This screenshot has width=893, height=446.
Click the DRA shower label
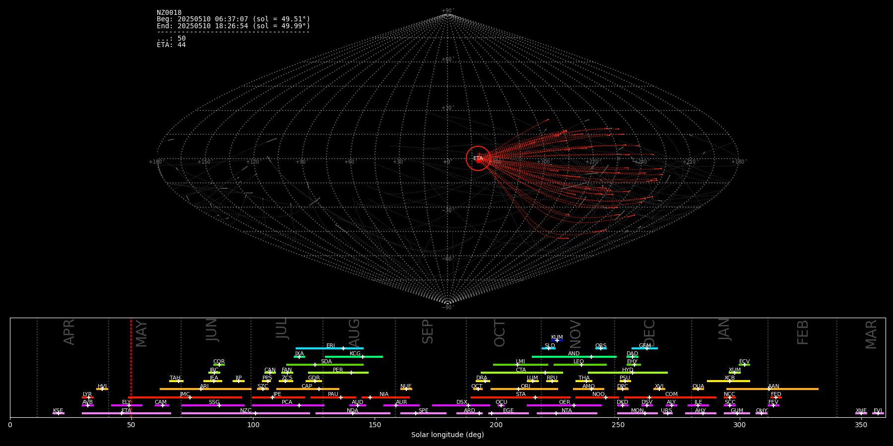(482, 378)
